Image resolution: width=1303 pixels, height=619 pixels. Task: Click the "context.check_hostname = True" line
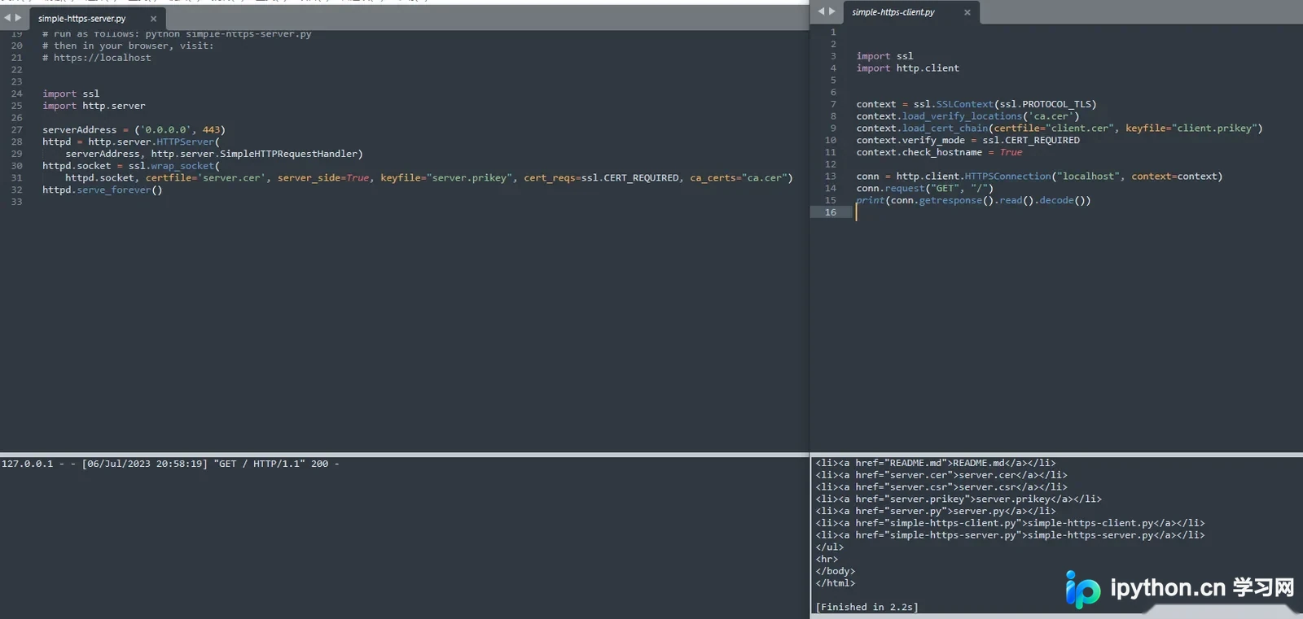pyautogui.click(x=939, y=152)
